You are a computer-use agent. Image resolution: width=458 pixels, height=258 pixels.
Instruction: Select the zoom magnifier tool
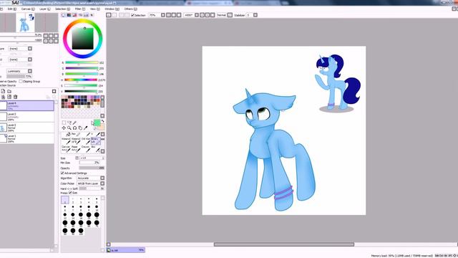[69, 128]
